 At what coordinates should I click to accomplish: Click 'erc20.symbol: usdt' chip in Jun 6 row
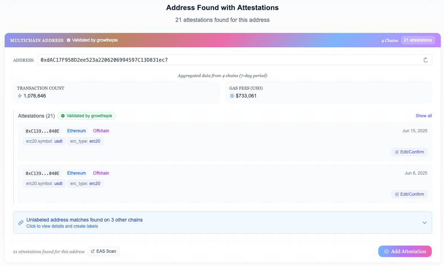tap(44, 184)
